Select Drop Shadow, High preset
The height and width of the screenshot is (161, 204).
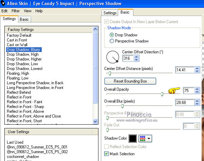click(23, 54)
